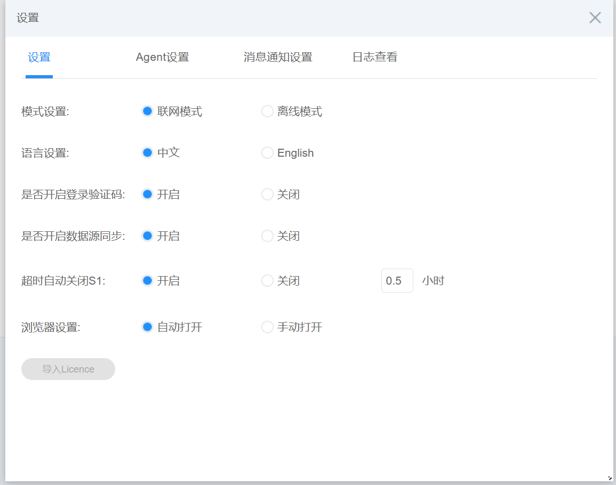Image resolution: width=616 pixels, height=485 pixels.
Task: Open the 消息通知设置 tab
Action: 277,58
